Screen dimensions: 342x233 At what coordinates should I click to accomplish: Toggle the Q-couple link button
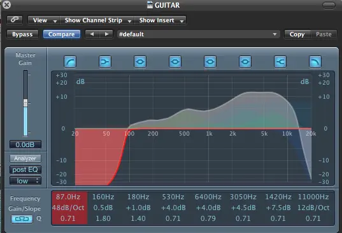(22, 219)
